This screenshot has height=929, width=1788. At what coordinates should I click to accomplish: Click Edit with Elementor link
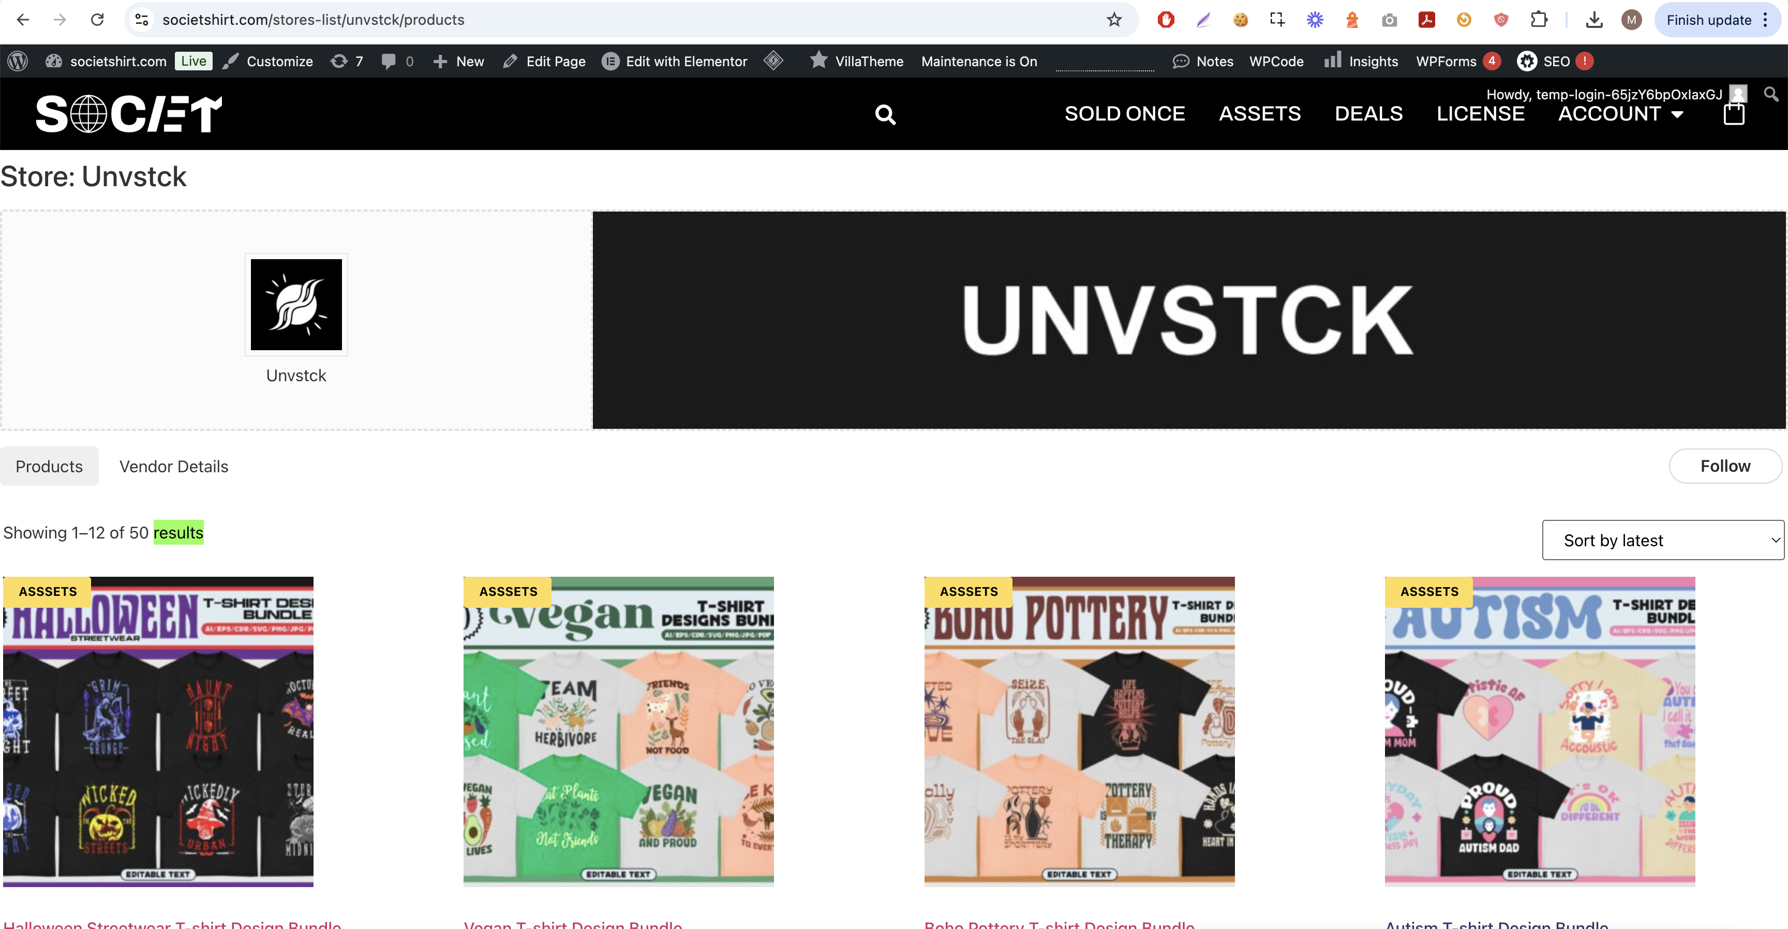(x=675, y=61)
